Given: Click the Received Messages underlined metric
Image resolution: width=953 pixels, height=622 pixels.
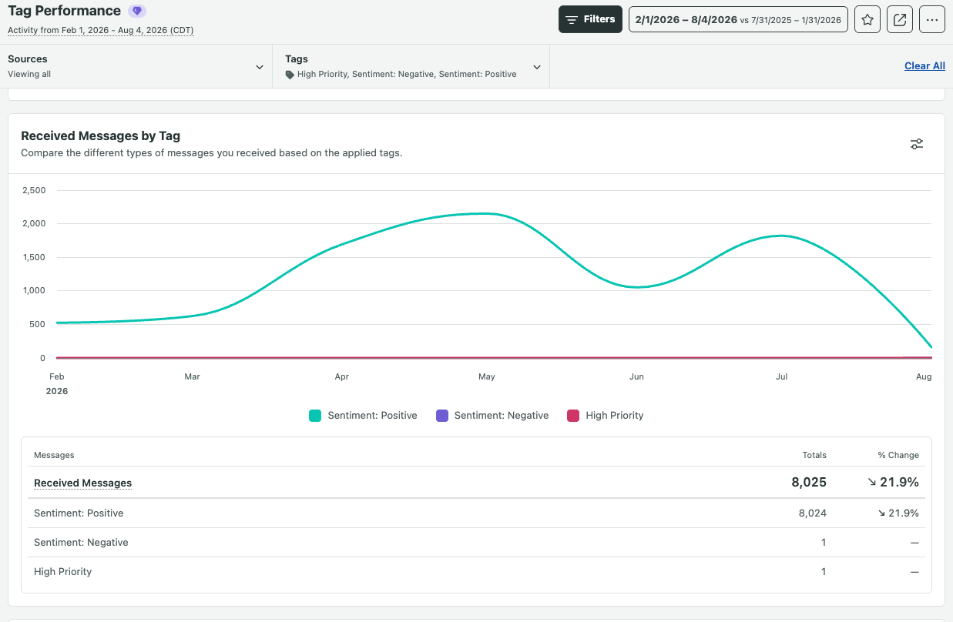Looking at the screenshot, I should pyautogui.click(x=83, y=483).
